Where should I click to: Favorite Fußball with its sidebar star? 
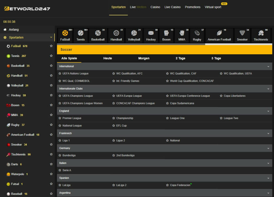tap(51, 46)
